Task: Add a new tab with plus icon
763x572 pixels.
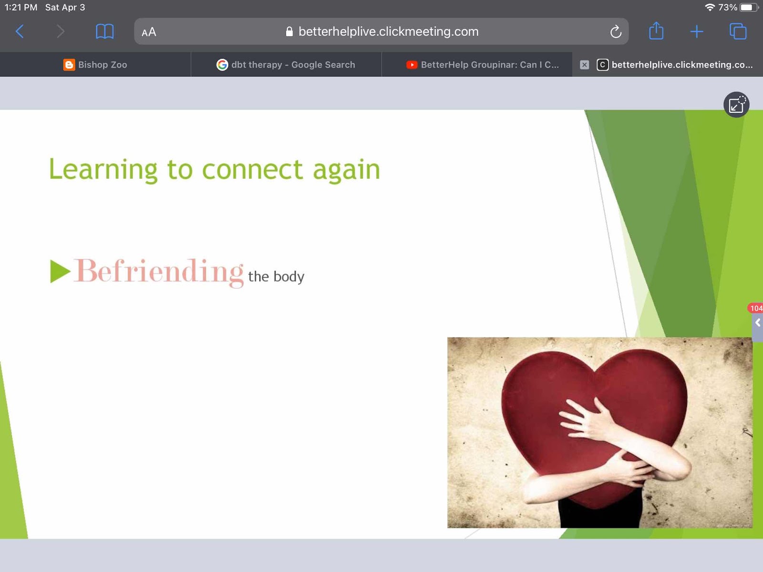Action: 697,31
